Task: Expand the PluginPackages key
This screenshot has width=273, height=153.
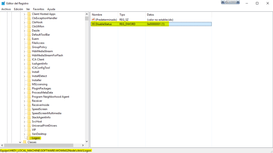Action: pos(25,88)
